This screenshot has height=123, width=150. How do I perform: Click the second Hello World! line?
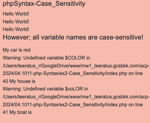click(x=16, y=22)
